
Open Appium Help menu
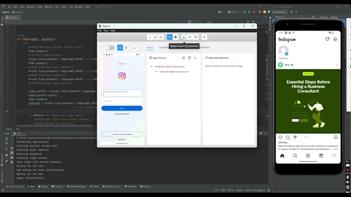click(113, 30)
